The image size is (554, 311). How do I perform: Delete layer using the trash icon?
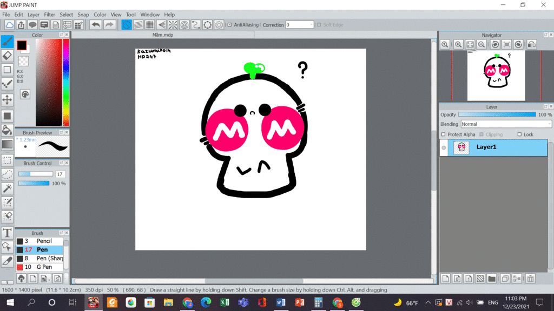pyautogui.click(x=530, y=279)
